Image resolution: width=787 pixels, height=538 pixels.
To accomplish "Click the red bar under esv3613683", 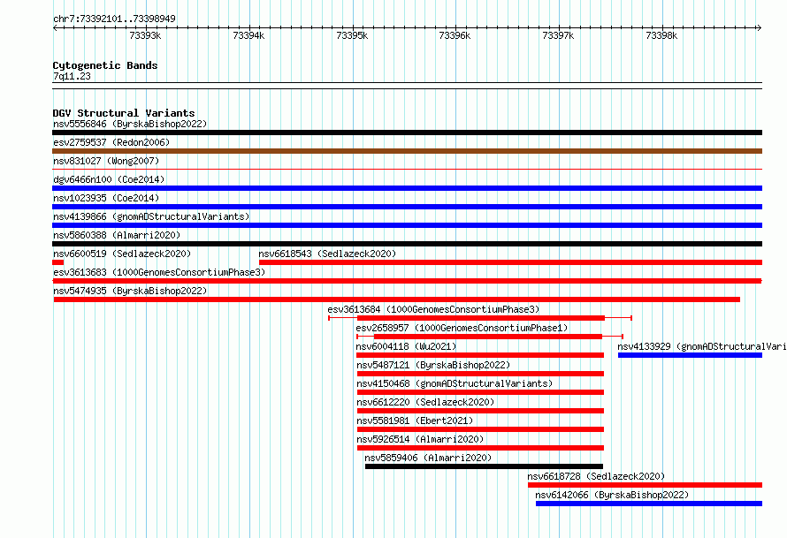I will tap(407, 281).
